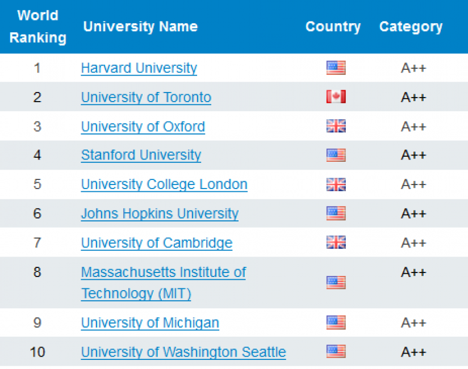This screenshot has width=468, height=369.
Task: Open the Johns Hopkins University link
Action: 160,214
